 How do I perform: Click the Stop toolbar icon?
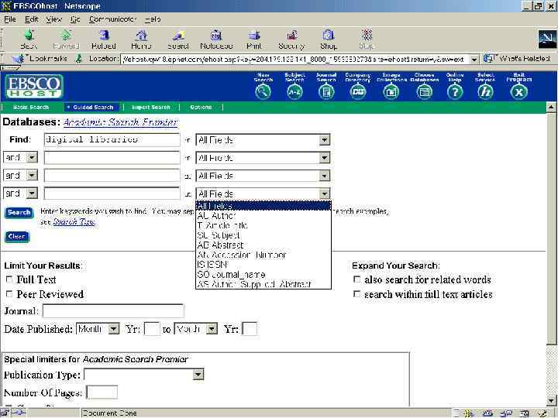click(367, 35)
